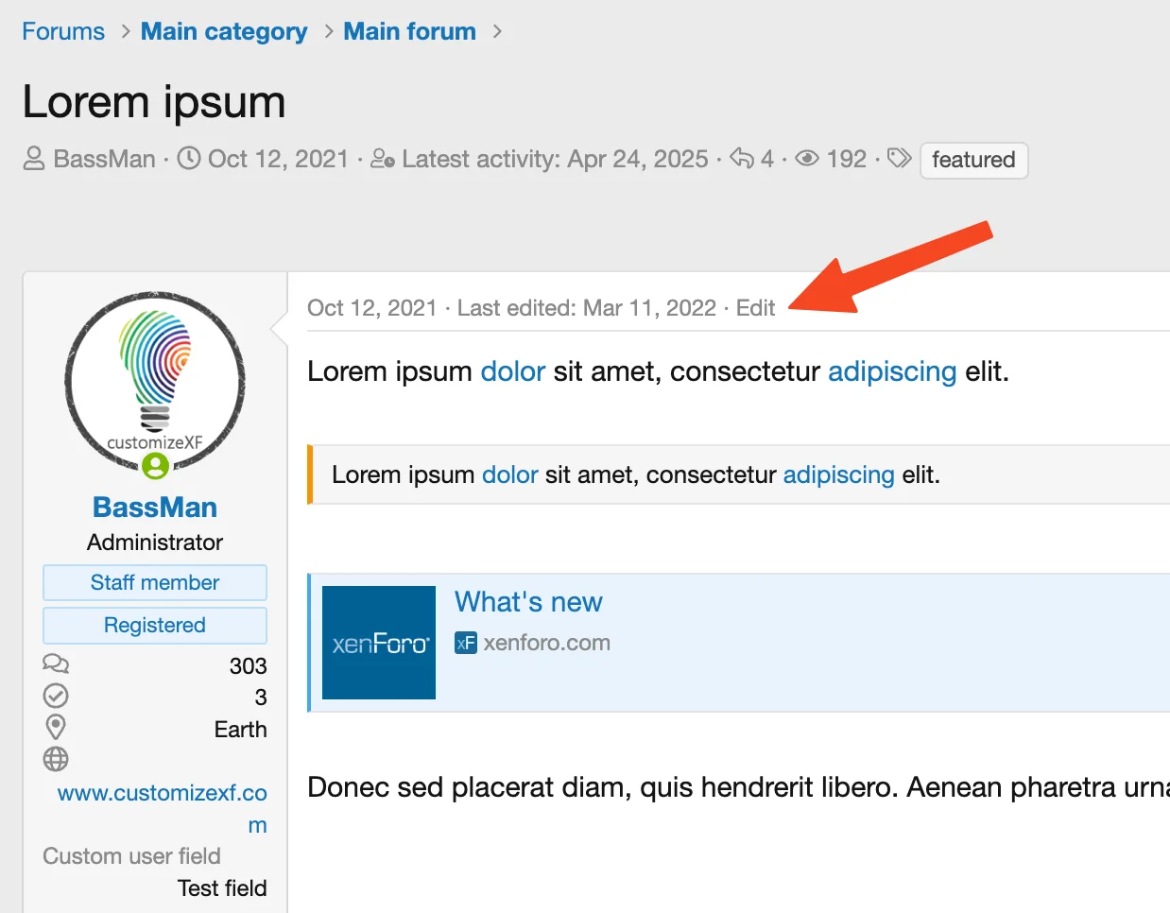Open BassMan profile username link
The height and width of the screenshot is (913, 1170).
pyautogui.click(x=155, y=508)
